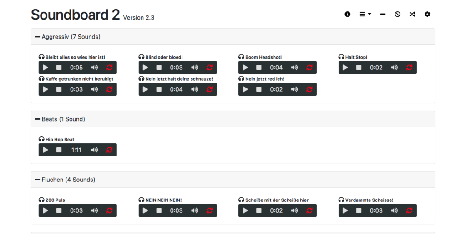Play the Hip Hop Beat
This screenshot has height=234, width=466.
pyautogui.click(x=46, y=150)
